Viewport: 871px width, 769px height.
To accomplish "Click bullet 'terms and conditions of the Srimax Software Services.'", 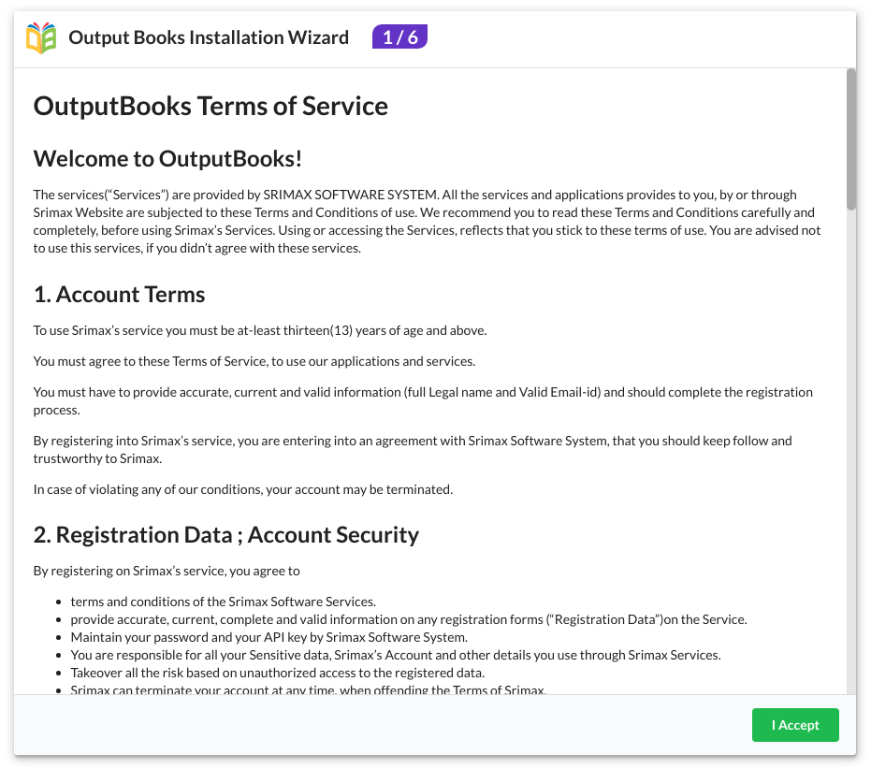I will point(224,602).
